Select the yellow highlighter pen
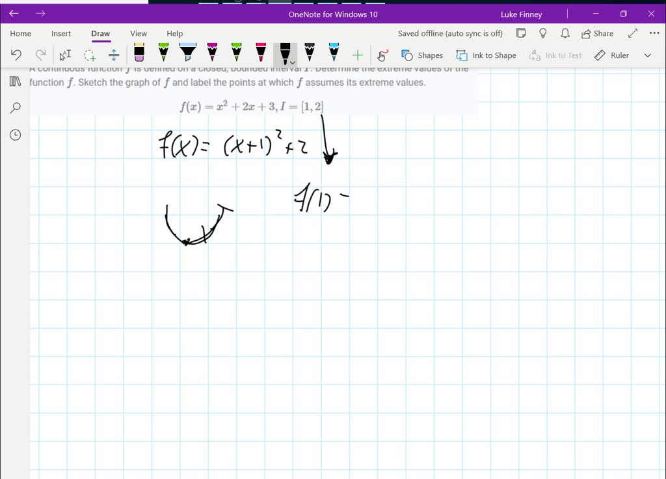 tap(188, 55)
